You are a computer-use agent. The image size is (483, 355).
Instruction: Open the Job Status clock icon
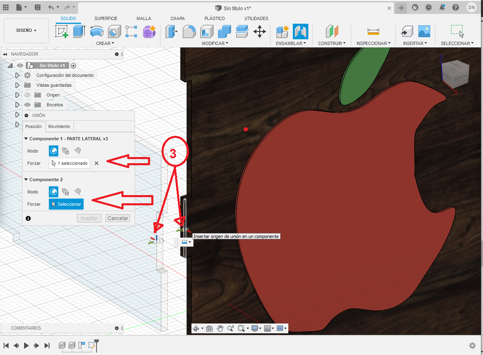429,7
